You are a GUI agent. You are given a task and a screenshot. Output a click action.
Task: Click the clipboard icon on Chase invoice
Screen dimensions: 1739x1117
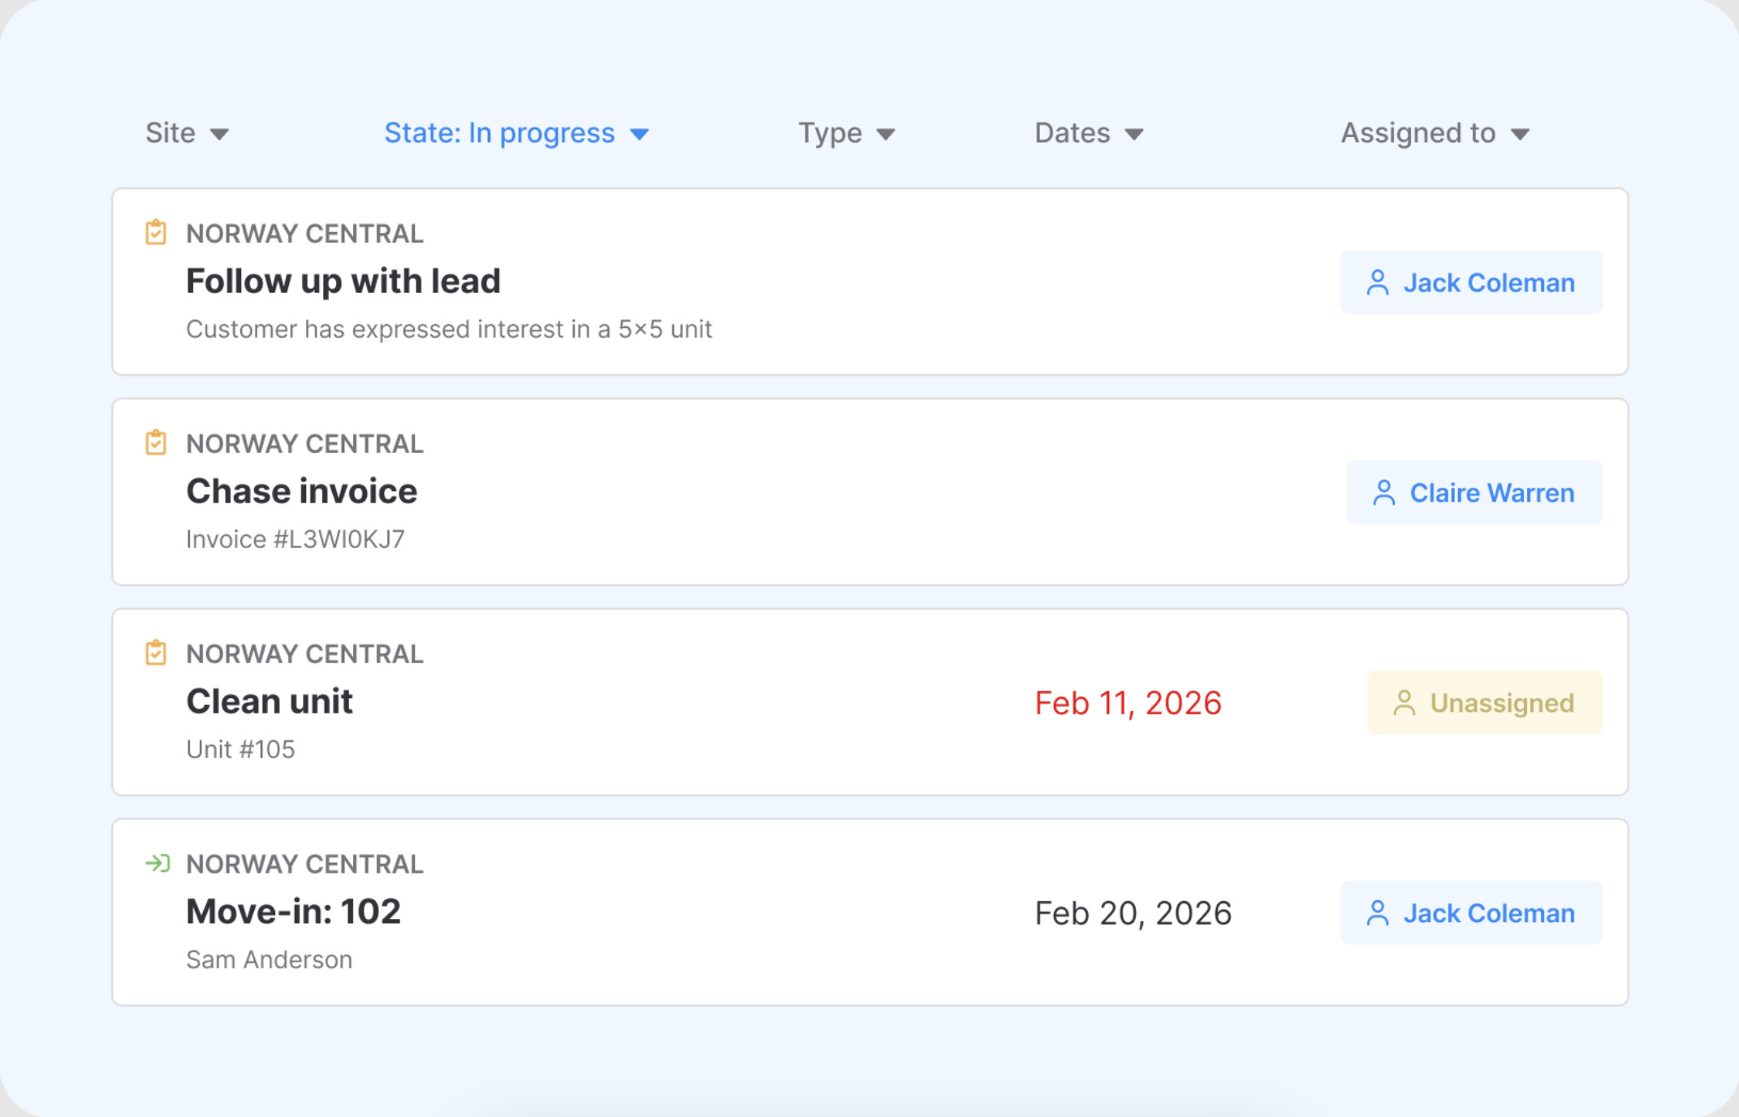tap(155, 443)
